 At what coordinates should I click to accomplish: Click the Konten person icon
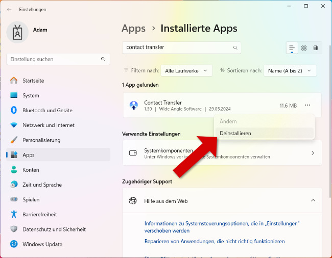point(14,170)
